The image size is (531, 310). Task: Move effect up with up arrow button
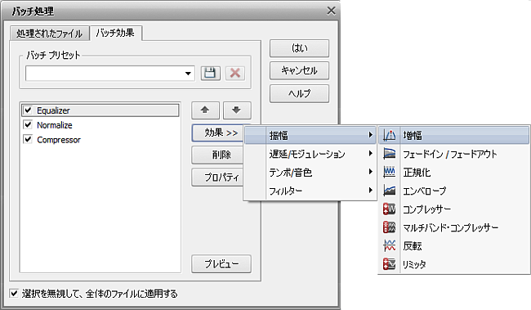pyautogui.click(x=205, y=110)
